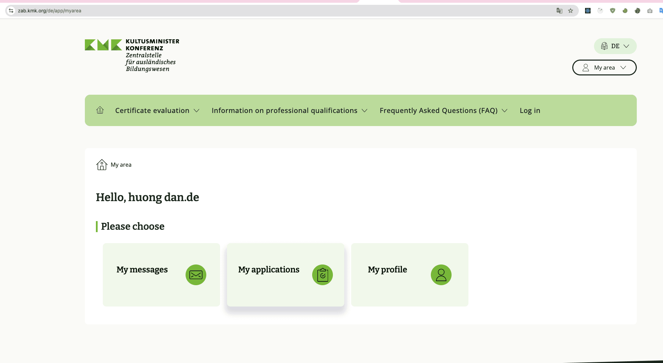663x363 pixels.
Task: View site information icon in address bar
Action: tap(11, 11)
